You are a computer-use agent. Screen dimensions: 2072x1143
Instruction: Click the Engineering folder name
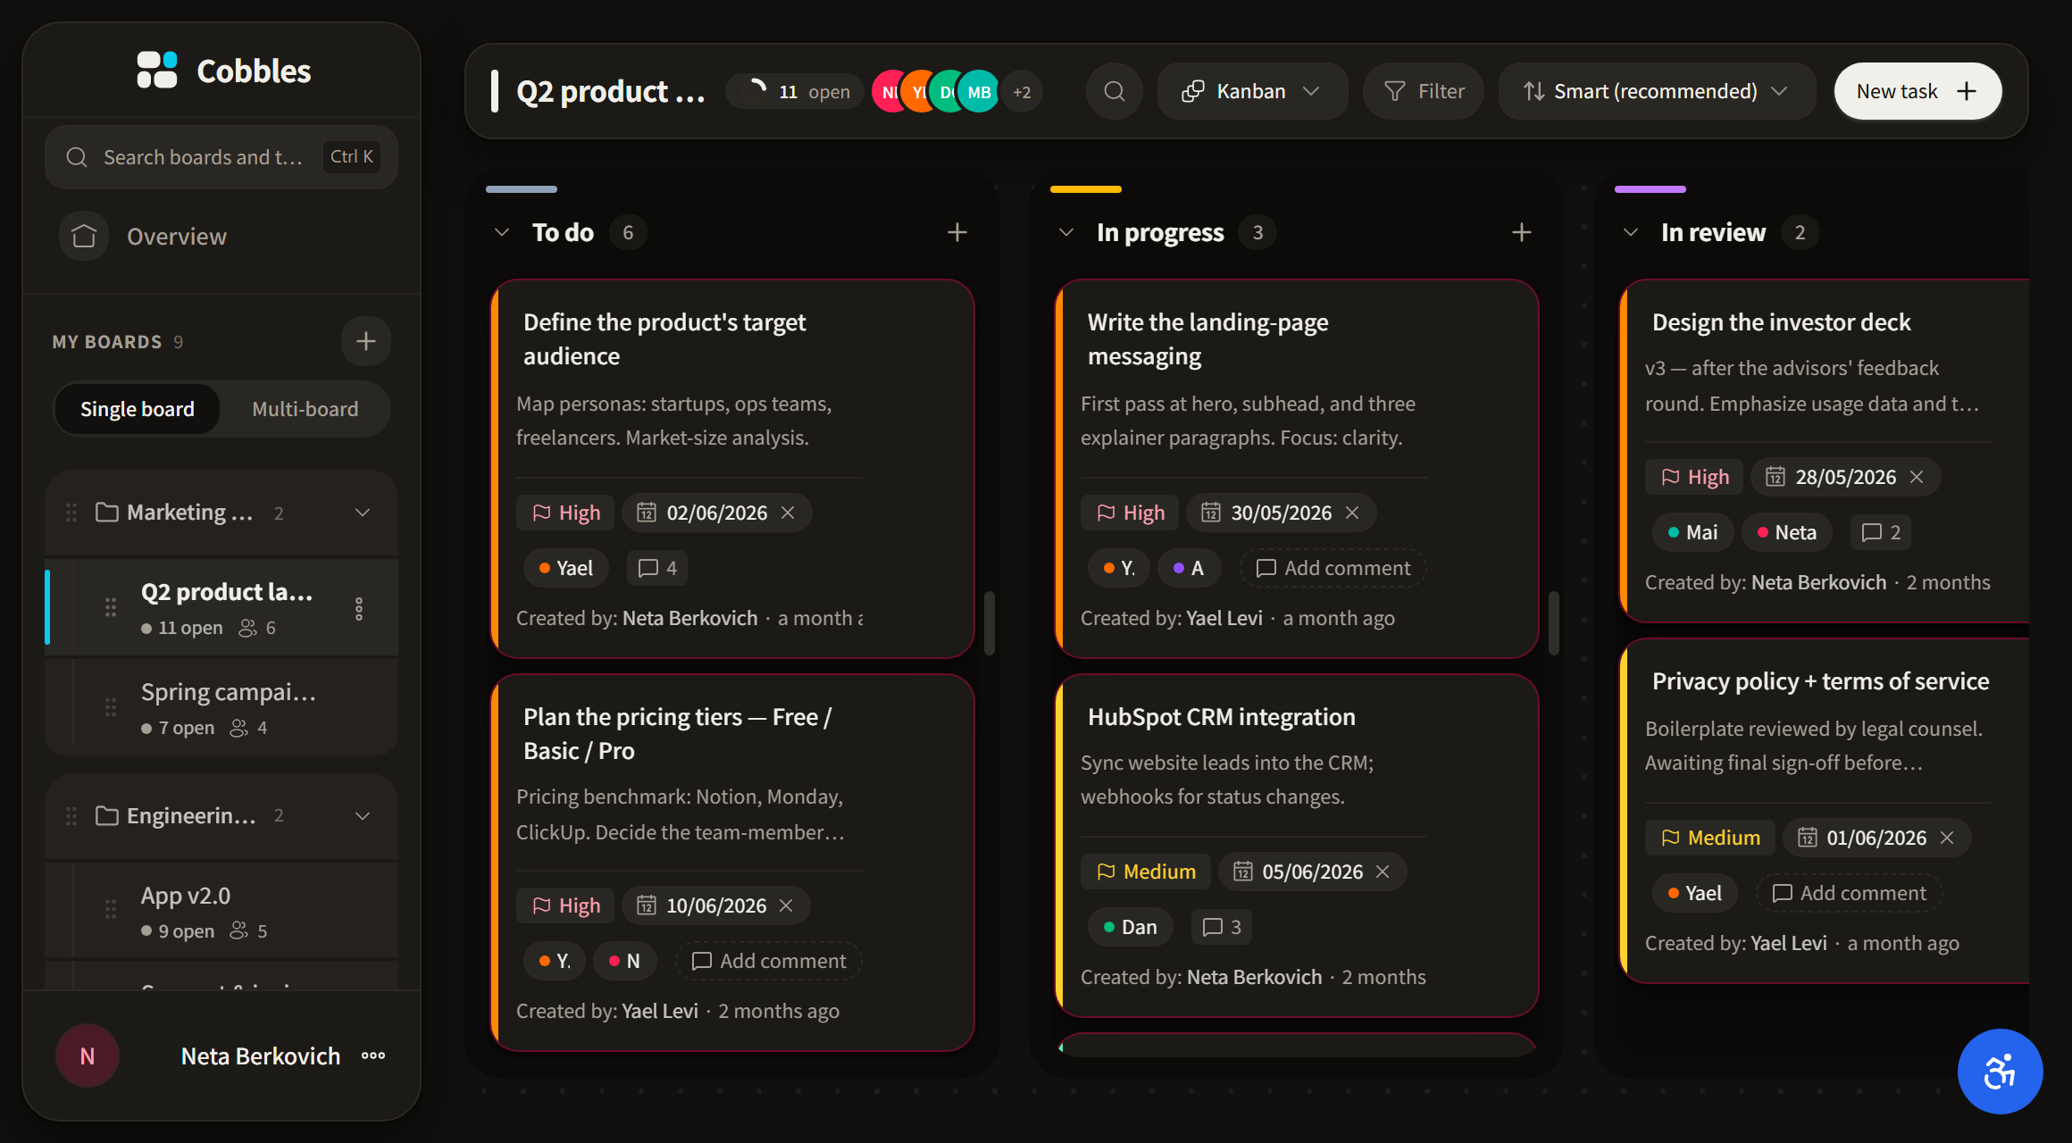pos(191,815)
